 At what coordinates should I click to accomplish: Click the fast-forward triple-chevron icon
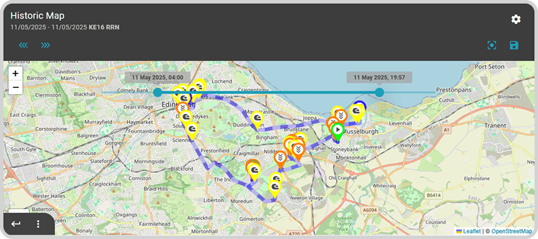[45, 45]
